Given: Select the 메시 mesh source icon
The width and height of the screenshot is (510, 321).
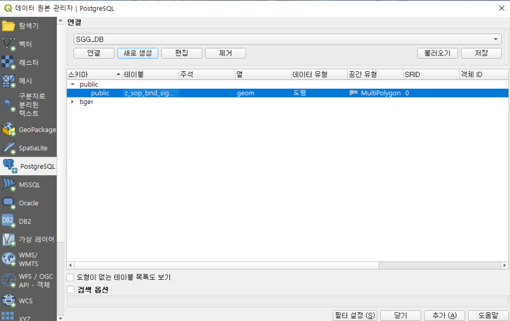Looking at the screenshot, I should point(9,81).
